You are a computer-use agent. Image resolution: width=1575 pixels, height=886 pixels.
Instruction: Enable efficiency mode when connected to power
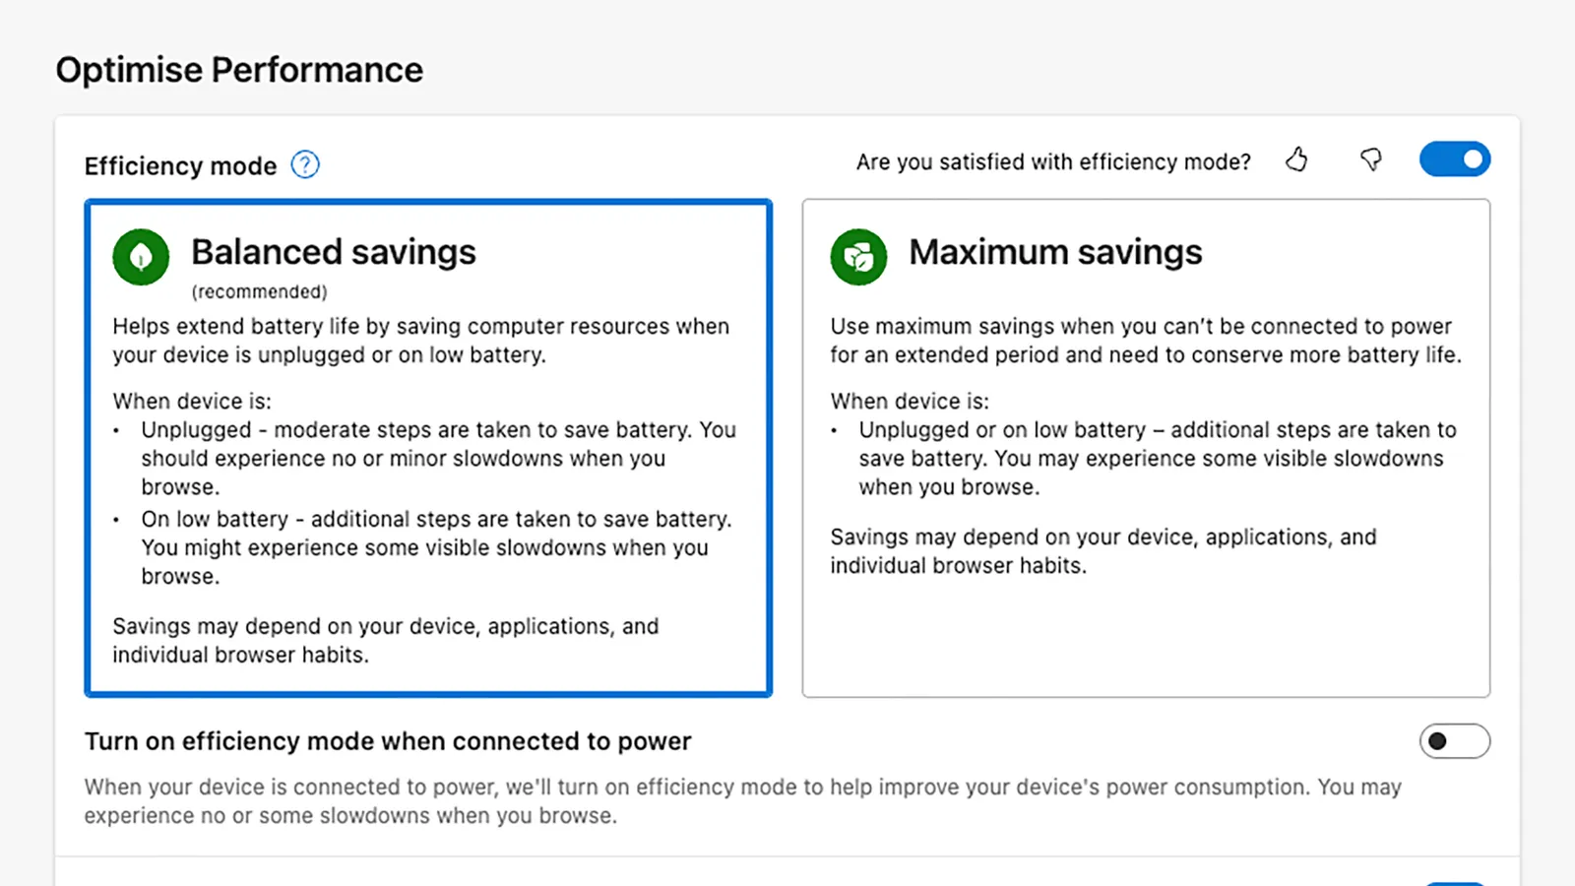tap(1455, 741)
